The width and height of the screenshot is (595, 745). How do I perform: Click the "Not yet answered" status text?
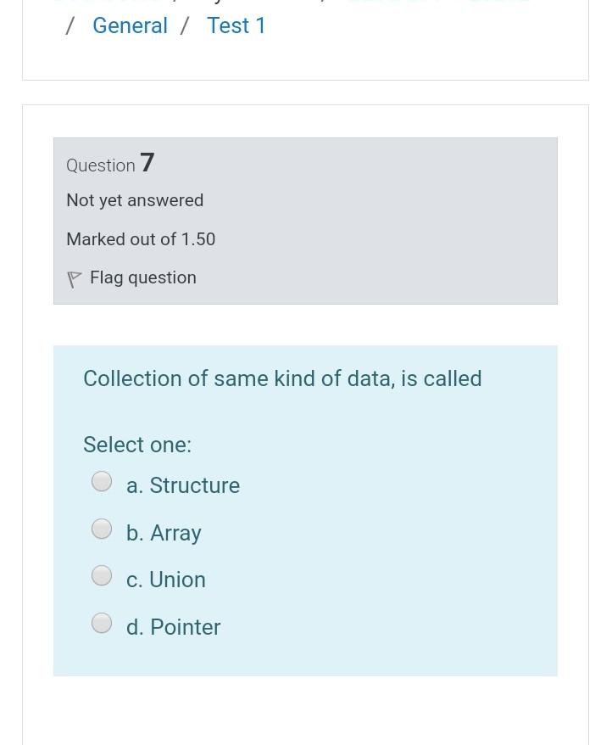coord(135,200)
